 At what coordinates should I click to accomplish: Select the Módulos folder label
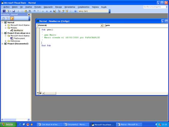14,28
